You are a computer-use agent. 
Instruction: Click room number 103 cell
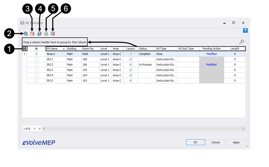(90, 81)
